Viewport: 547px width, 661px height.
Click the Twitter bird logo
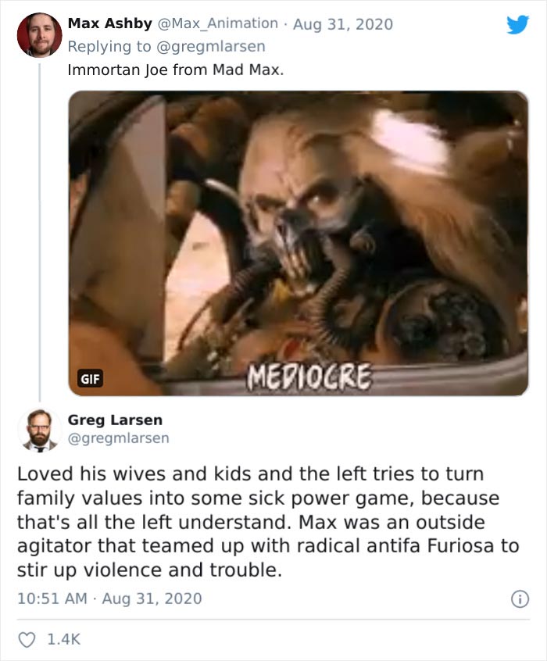(517, 24)
